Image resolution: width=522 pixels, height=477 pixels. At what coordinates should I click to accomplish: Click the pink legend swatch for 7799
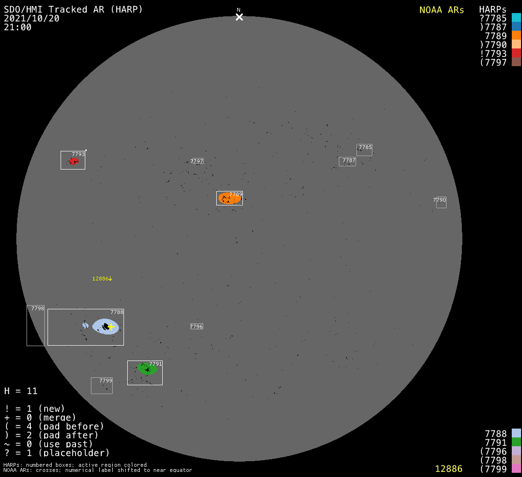tap(516, 469)
